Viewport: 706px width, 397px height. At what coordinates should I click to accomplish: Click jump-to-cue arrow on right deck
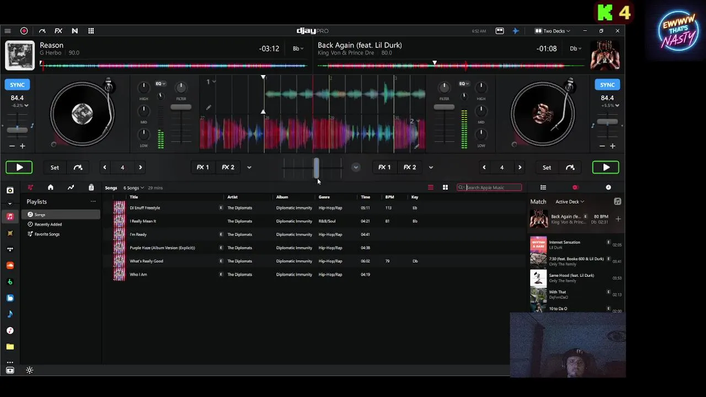click(x=570, y=168)
